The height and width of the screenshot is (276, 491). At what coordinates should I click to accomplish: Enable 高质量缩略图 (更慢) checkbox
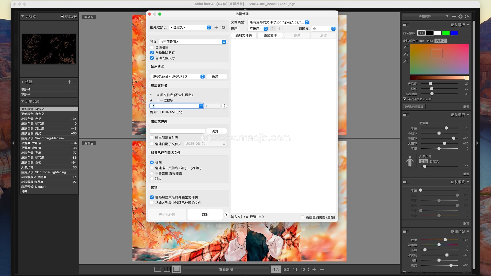point(303,217)
